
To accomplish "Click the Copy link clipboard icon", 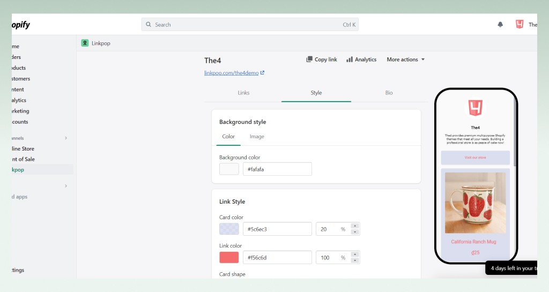I will pyautogui.click(x=309, y=59).
